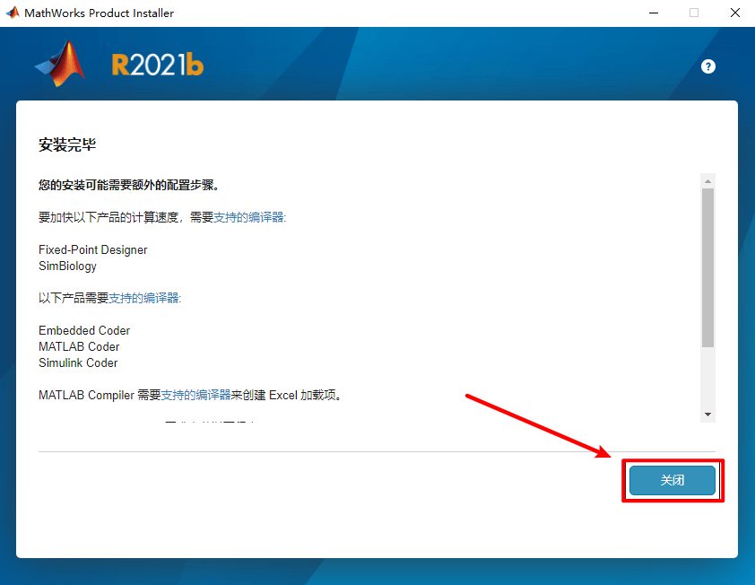
Task: Select the Simulink Coder text
Action: click(x=78, y=362)
